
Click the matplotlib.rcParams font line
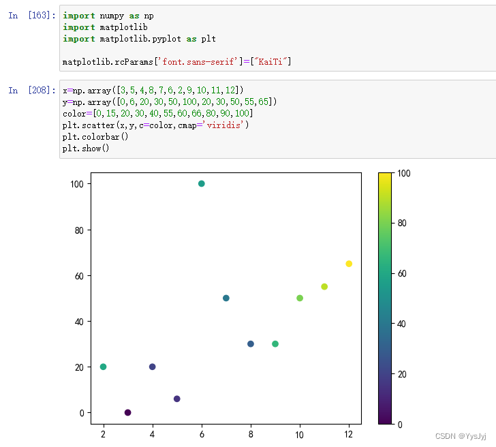click(177, 61)
